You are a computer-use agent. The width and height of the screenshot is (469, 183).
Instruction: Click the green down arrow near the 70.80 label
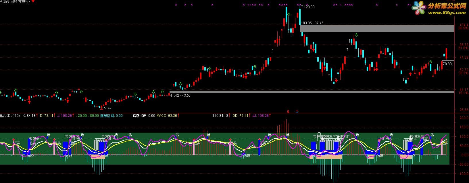tap(431, 62)
